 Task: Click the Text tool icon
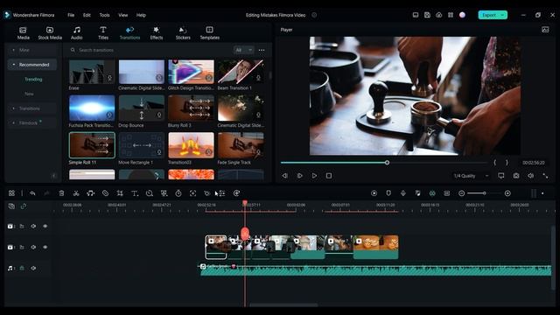point(135,193)
